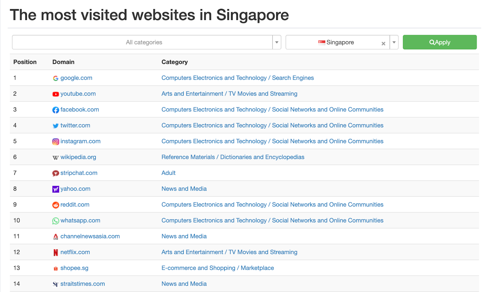485x292 pixels.
Task: Open channelnewsasia.com's News and Media category
Action: 184,236
